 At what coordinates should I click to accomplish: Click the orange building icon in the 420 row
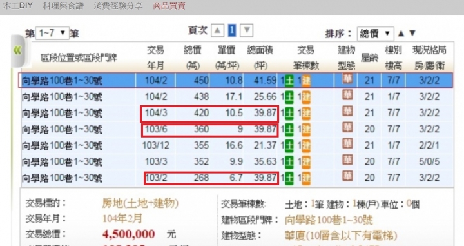[x=306, y=113]
